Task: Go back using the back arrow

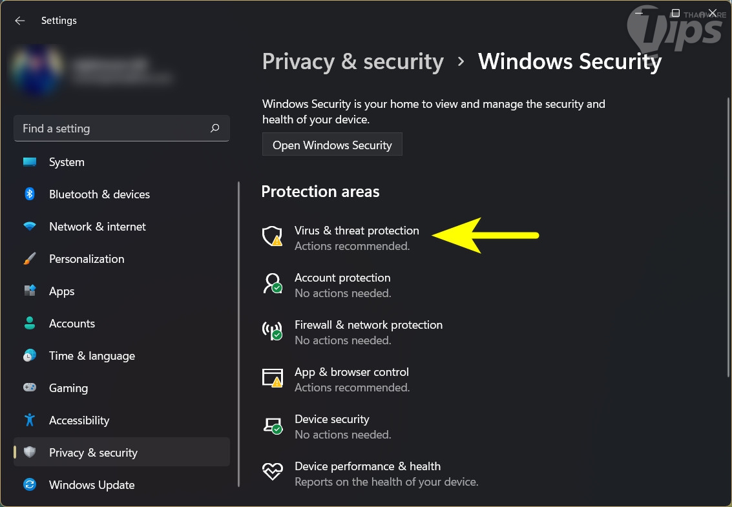Action: [x=20, y=21]
